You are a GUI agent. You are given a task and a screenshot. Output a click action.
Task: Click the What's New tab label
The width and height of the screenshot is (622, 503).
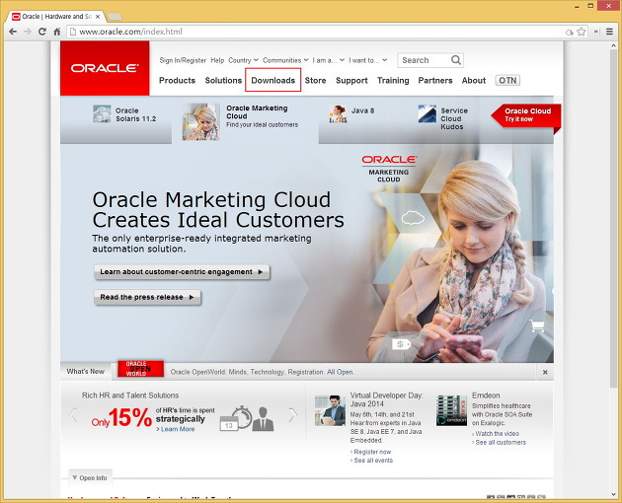(x=85, y=372)
